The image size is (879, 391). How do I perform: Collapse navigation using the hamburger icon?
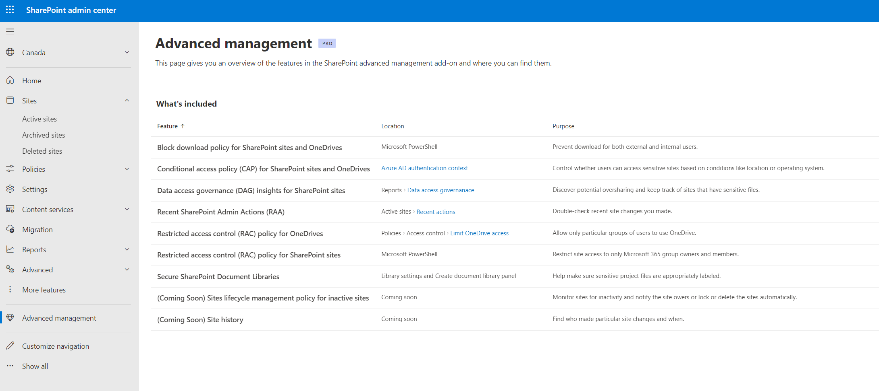[x=10, y=31]
